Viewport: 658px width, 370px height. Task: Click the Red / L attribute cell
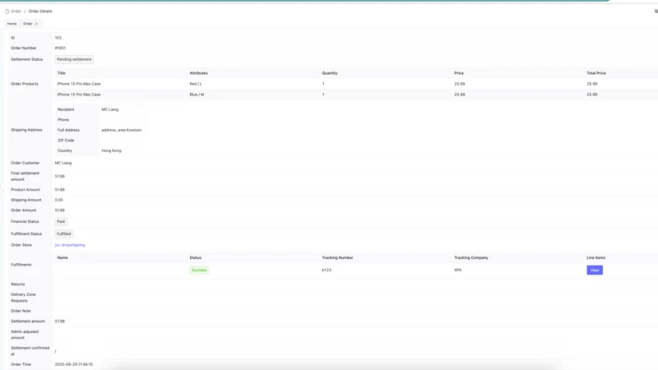(196, 84)
